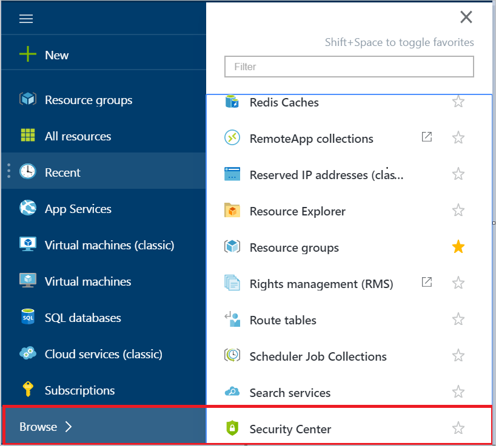Click the Redis Caches icon

point(232,101)
